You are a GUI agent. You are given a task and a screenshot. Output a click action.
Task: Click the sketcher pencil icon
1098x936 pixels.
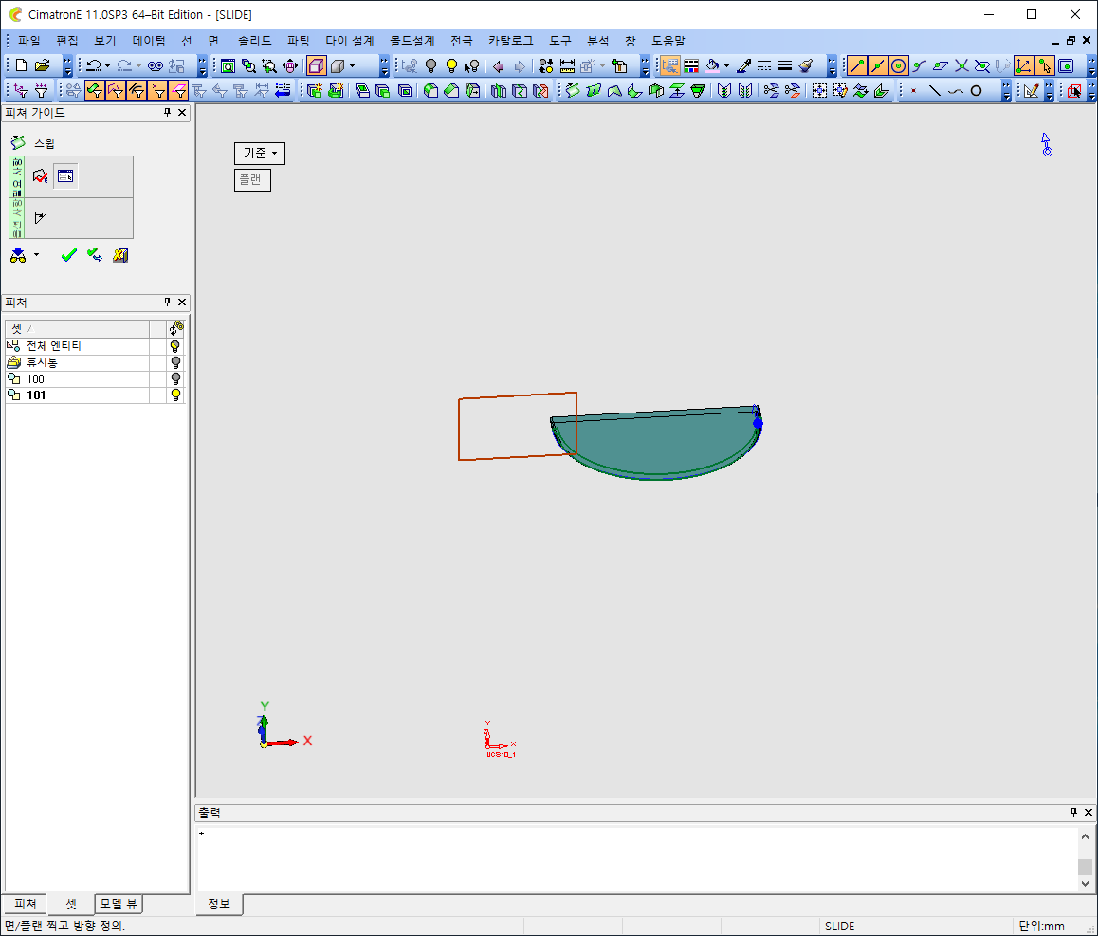point(1031,90)
